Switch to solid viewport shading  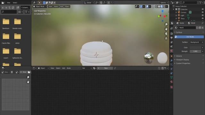coord(159,6)
